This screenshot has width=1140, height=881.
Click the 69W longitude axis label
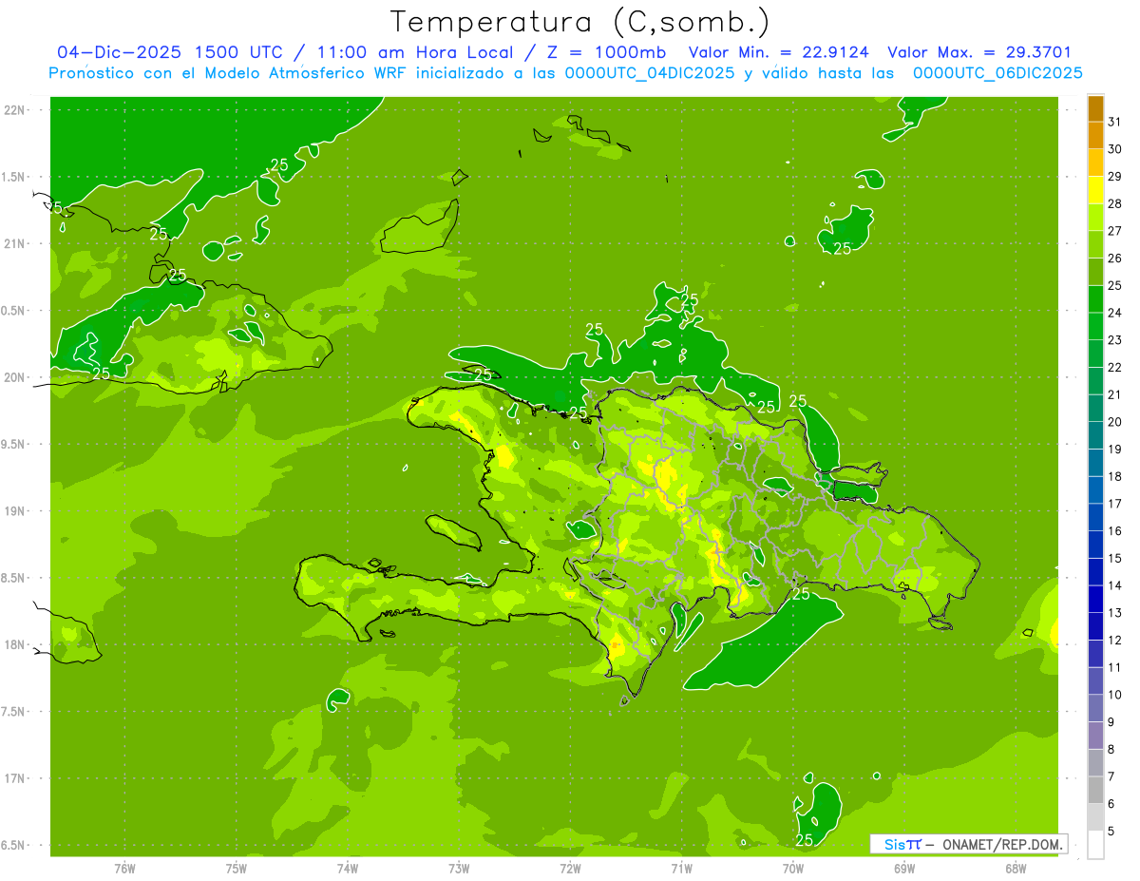point(904,869)
